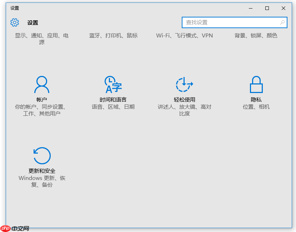Open the 帐户 (Accounts) settings icon
This screenshot has width=296, height=232.
pyautogui.click(x=41, y=84)
